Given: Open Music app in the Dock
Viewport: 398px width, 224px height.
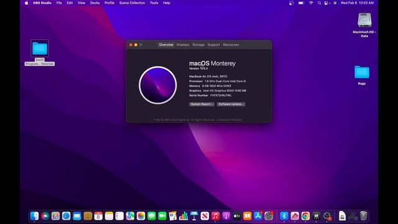Looking at the screenshot, I should click(x=216, y=216).
